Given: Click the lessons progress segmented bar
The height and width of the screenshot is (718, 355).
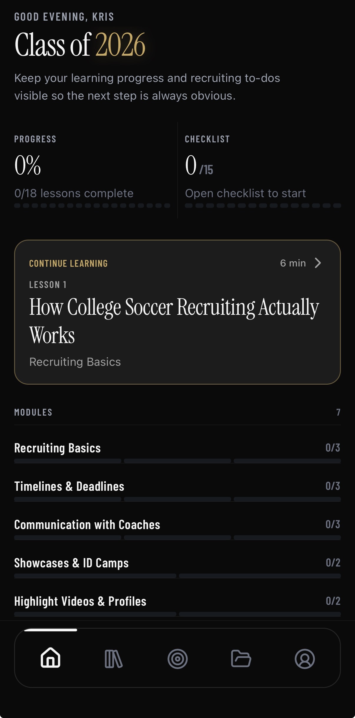Looking at the screenshot, I should coord(92,205).
